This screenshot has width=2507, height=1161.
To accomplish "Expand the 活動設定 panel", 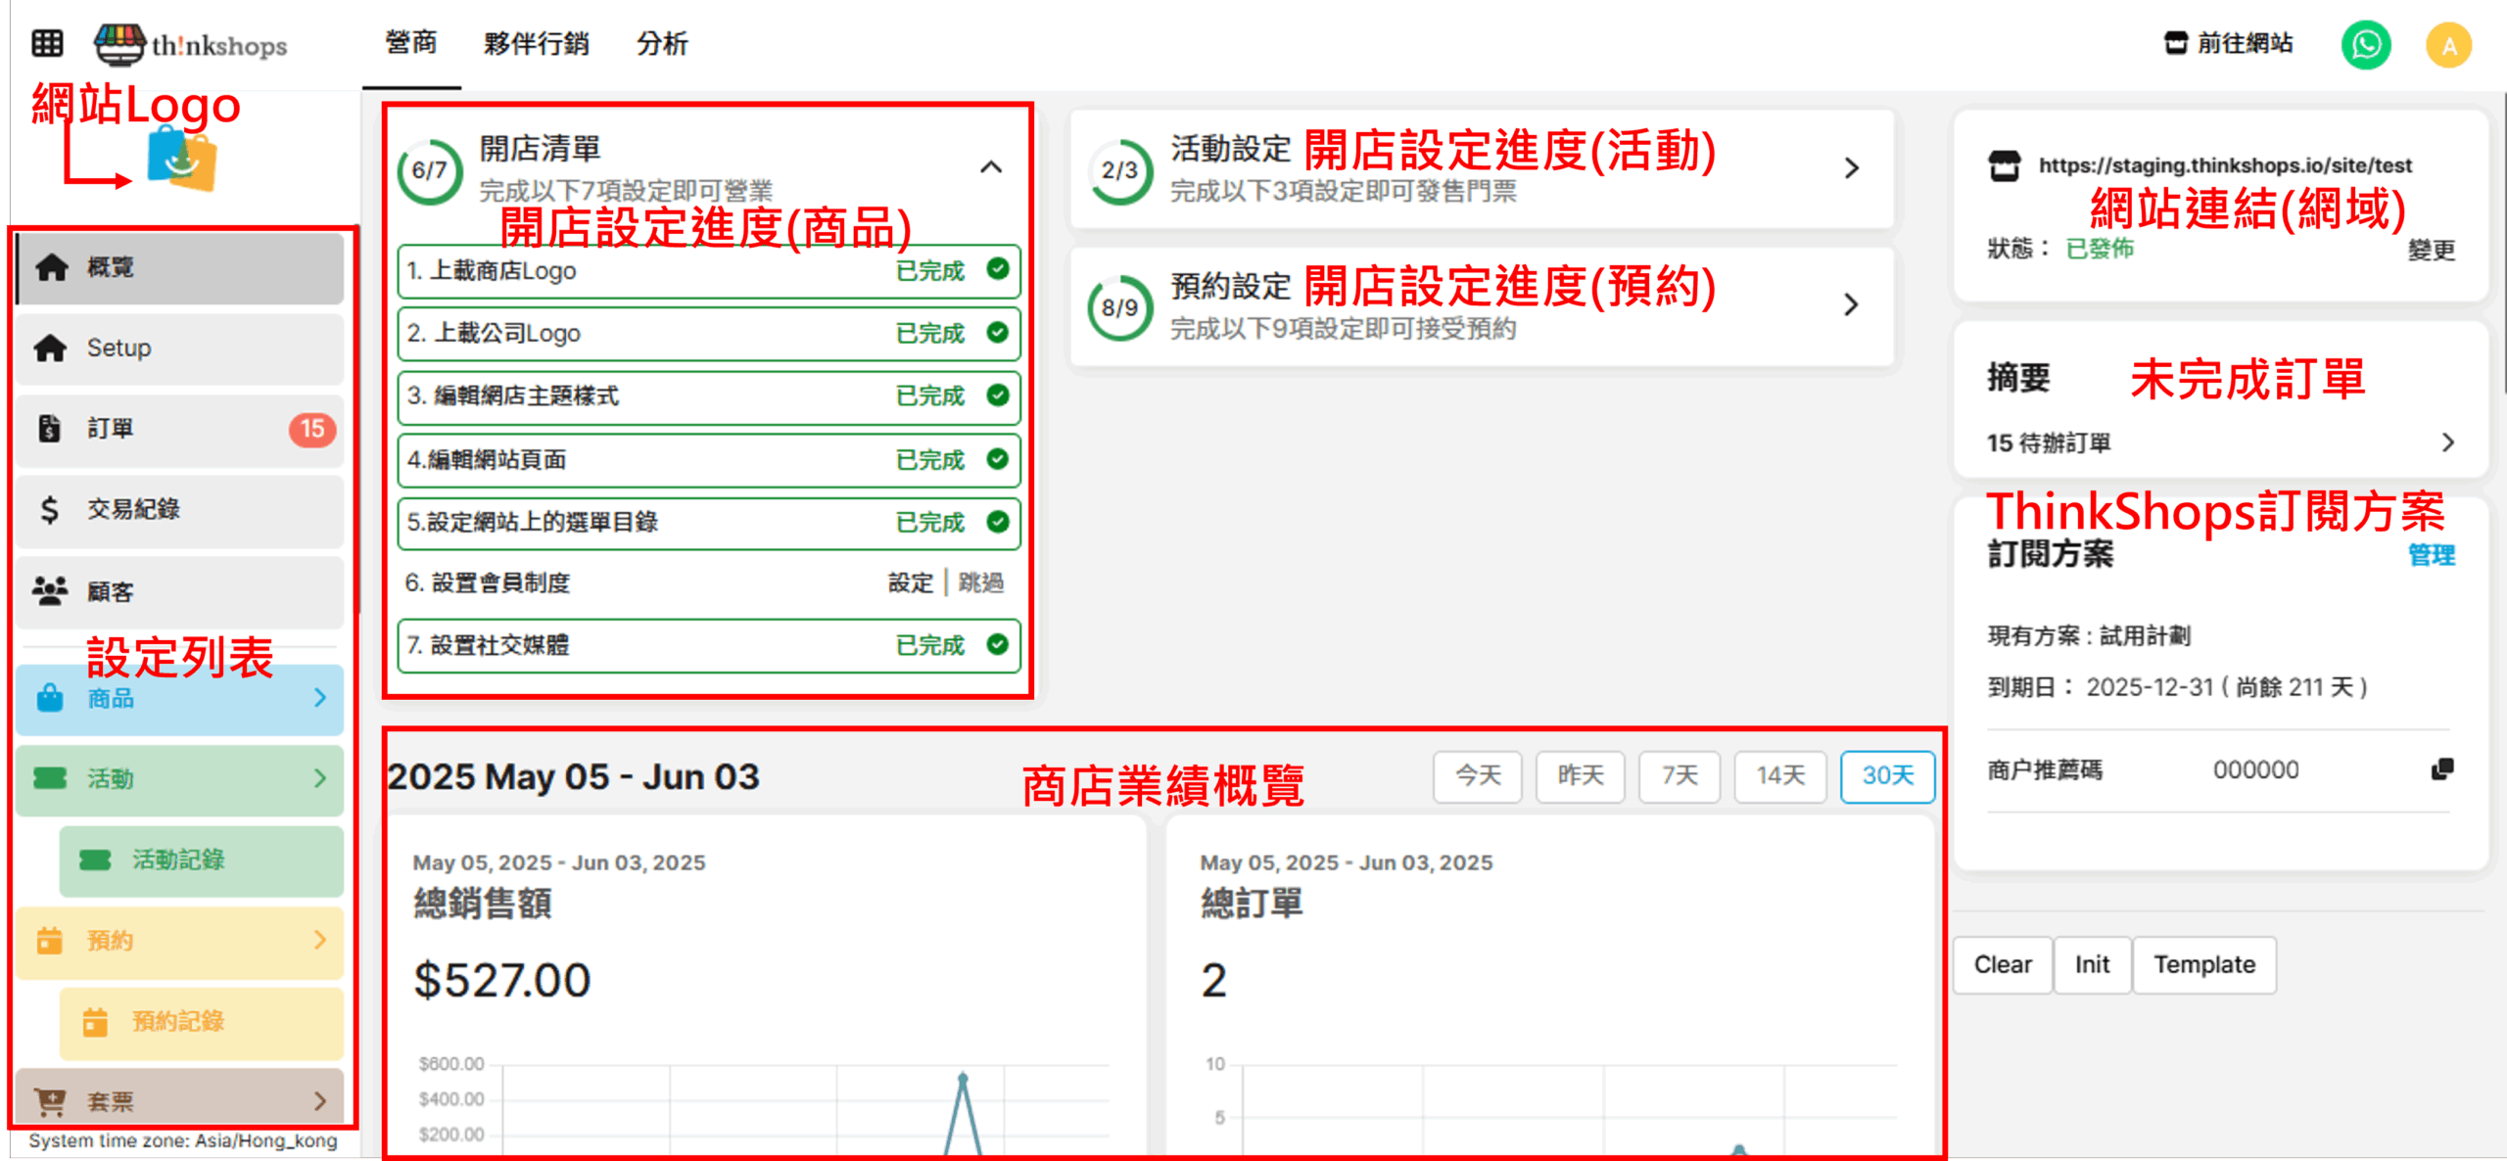I will pos(1850,168).
